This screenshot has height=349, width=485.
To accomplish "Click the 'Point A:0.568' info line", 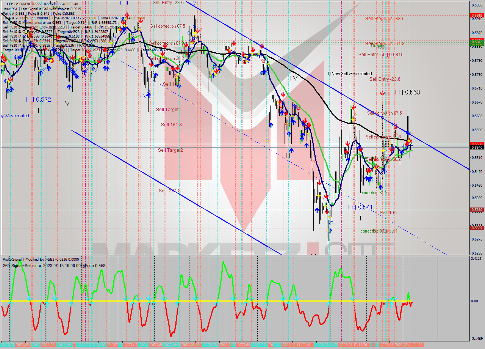I will (x=13, y=13).
